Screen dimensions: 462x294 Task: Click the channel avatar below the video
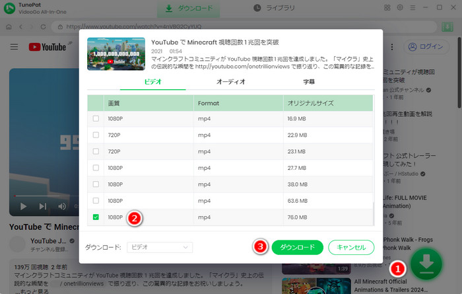pyautogui.click(x=17, y=244)
